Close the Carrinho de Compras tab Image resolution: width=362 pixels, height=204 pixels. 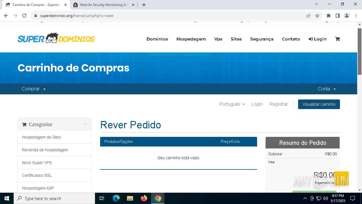(x=66, y=5)
